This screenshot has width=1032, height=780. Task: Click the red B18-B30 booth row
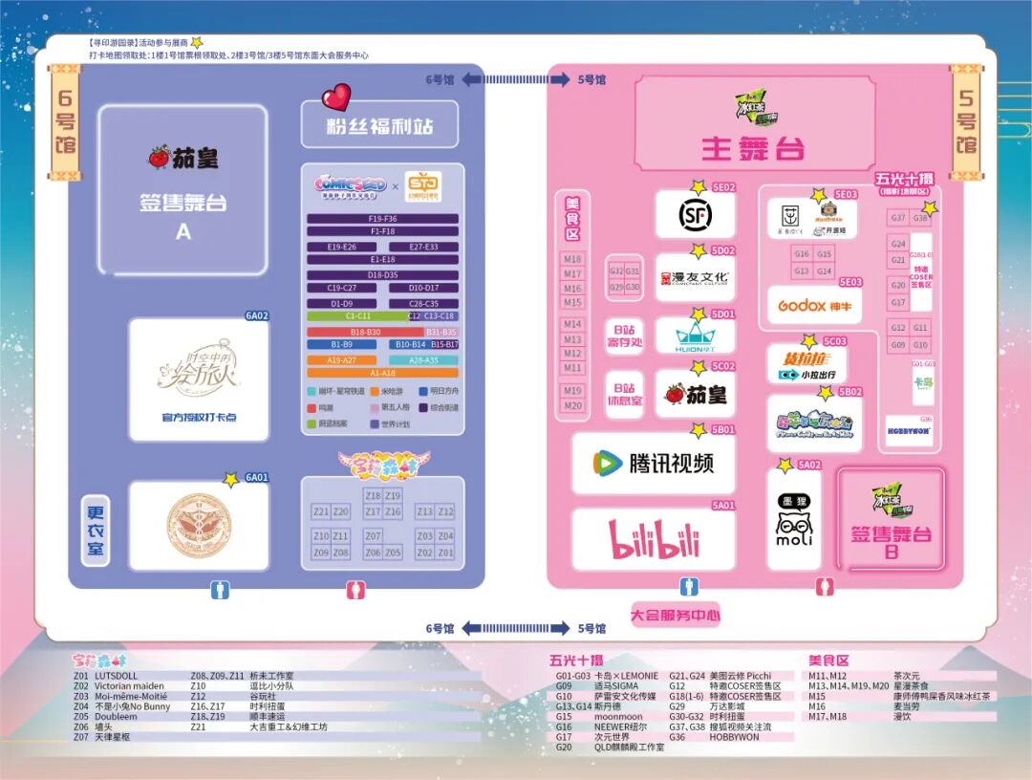[365, 332]
